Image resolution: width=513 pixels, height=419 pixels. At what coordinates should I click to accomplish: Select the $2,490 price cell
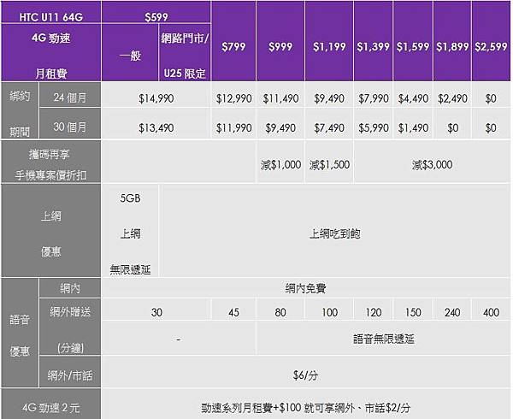[x=452, y=95]
